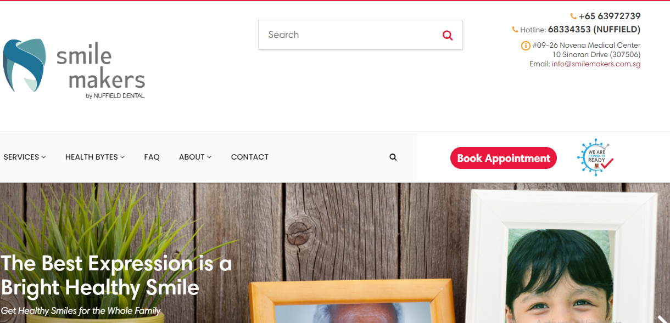This screenshot has width=670, height=323.
Task: Click the Book Appointment button
Action: (x=504, y=158)
